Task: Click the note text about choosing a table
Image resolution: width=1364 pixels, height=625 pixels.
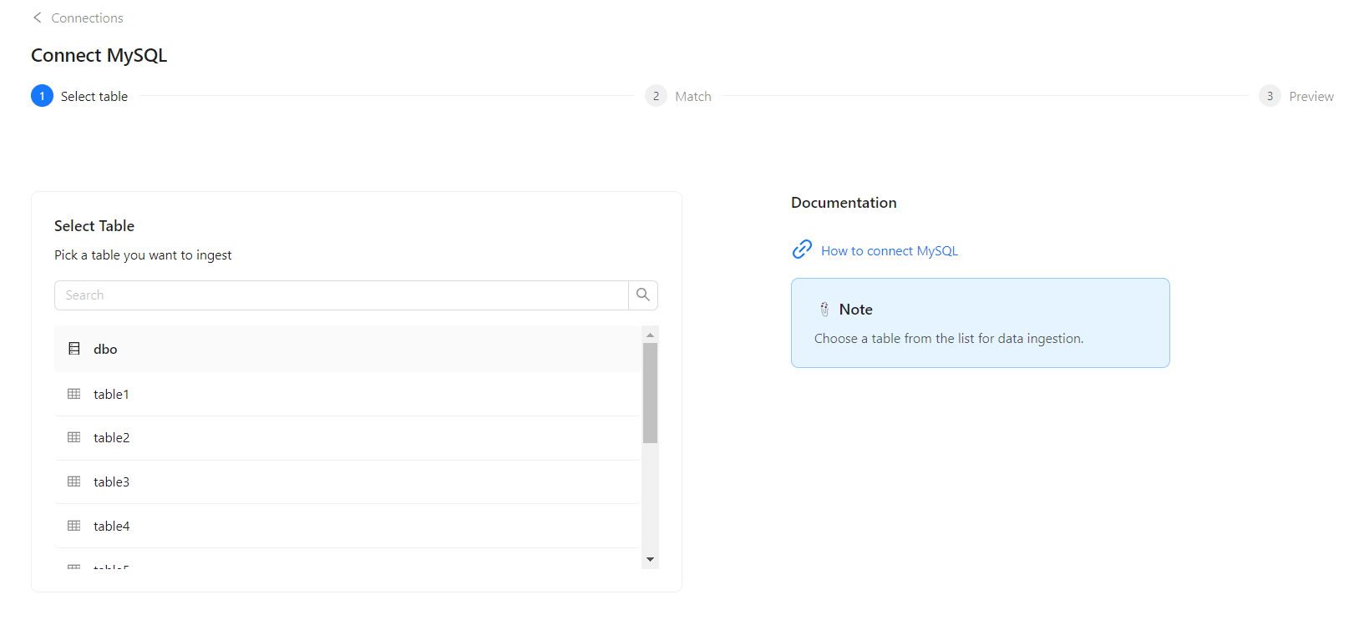Action: [949, 339]
